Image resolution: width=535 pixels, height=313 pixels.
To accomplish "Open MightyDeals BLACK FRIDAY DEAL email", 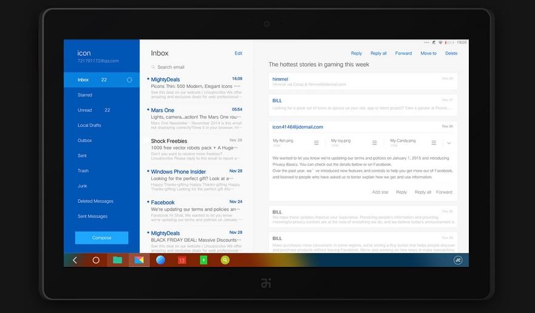I will [197, 241].
